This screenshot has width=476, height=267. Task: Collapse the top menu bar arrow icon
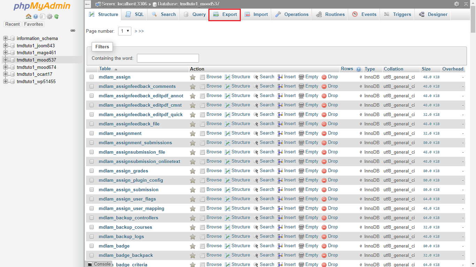click(466, 4)
